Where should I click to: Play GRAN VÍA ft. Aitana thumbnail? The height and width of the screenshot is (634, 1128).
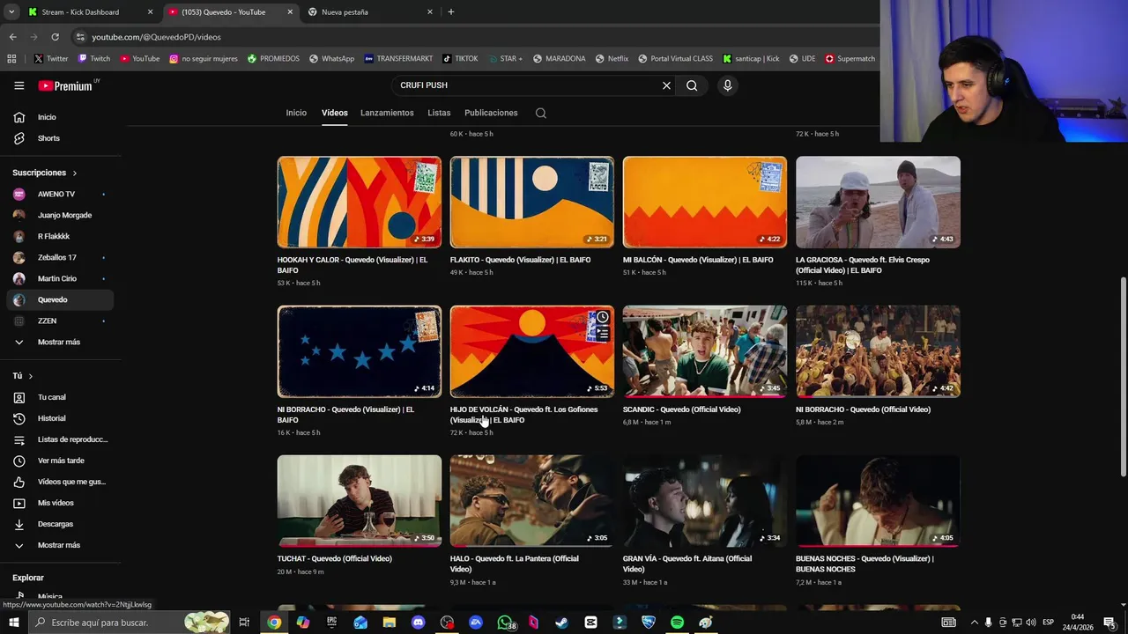click(x=705, y=501)
